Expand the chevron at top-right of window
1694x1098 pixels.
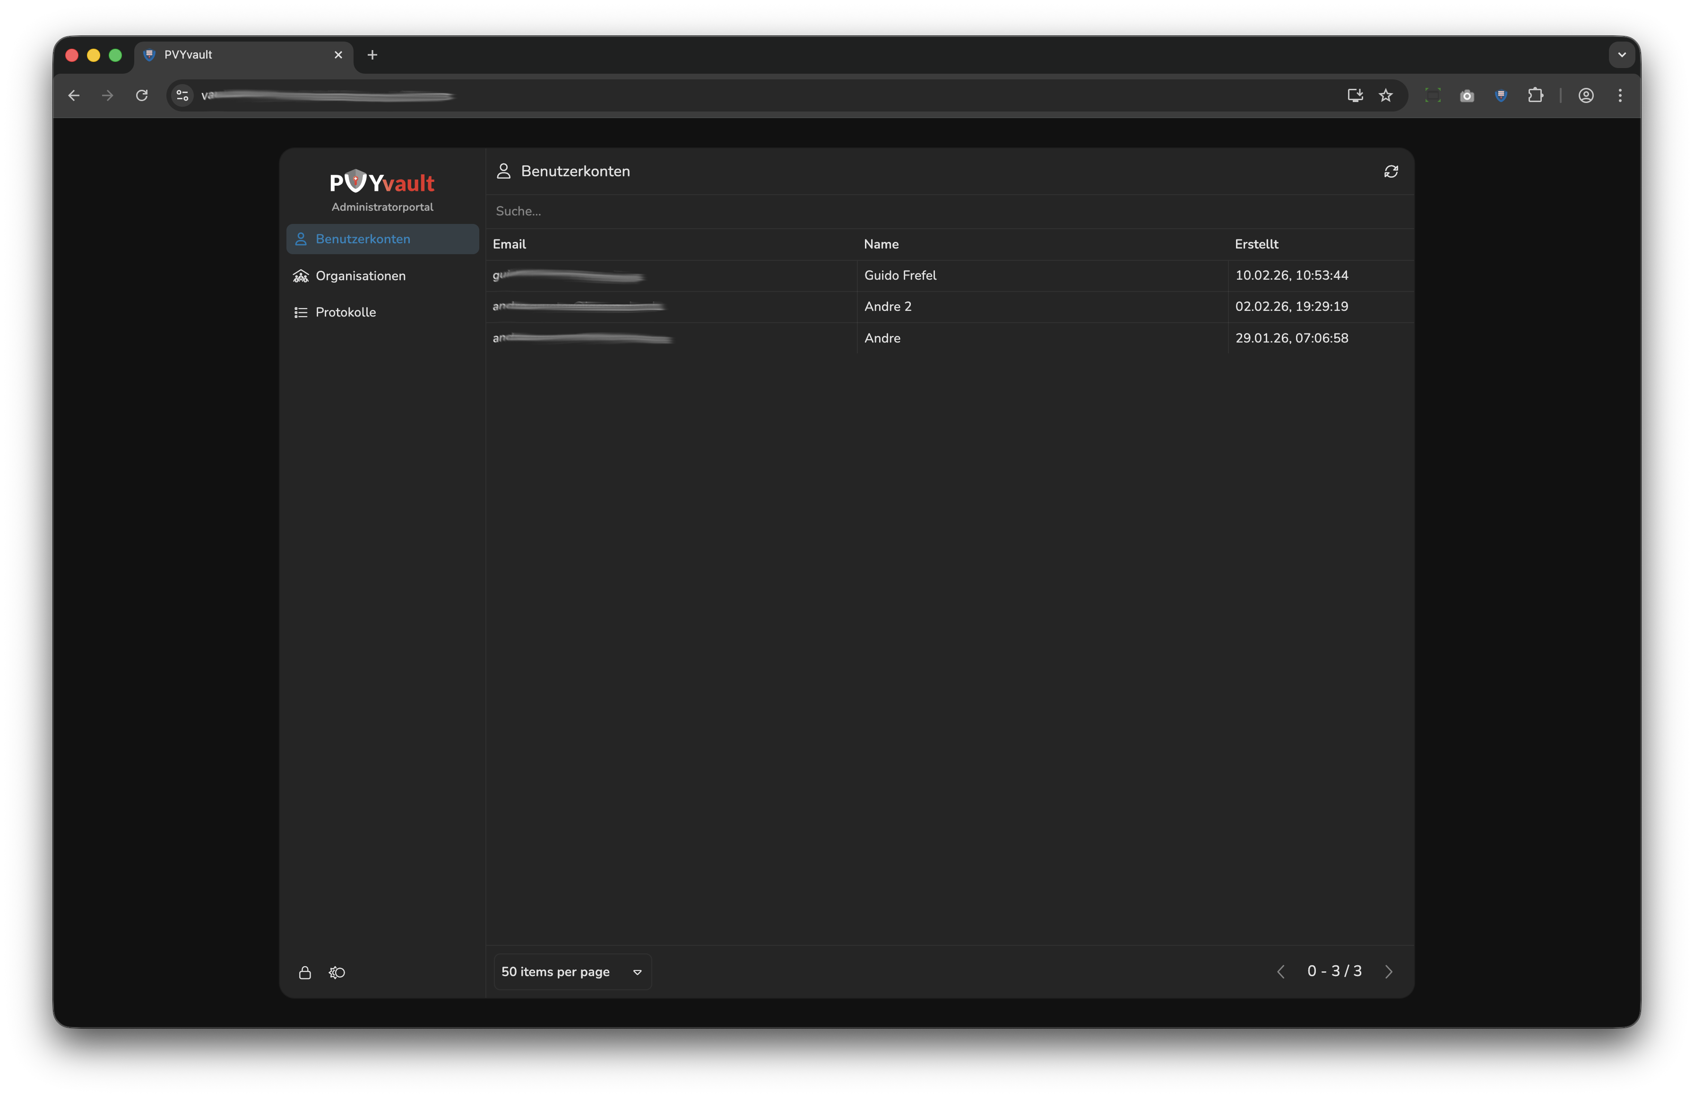click(1621, 54)
